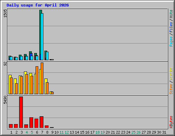
Task: Click day label 7 on the axis
Action: coord(42,132)
